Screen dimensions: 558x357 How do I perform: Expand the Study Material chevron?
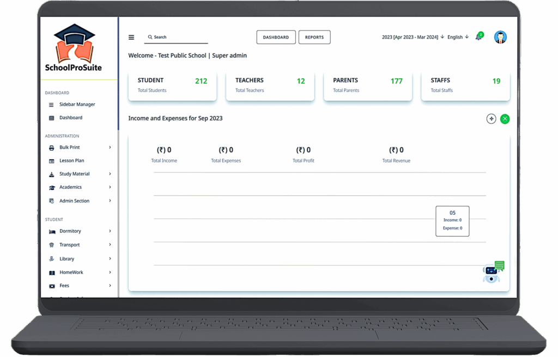point(110,174)
